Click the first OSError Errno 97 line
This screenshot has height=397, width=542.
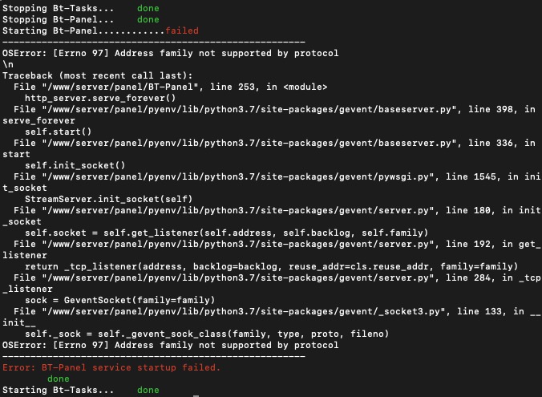click(171, 53)
